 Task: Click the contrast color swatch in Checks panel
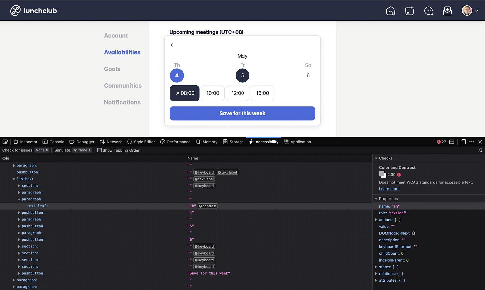(382, 174)
